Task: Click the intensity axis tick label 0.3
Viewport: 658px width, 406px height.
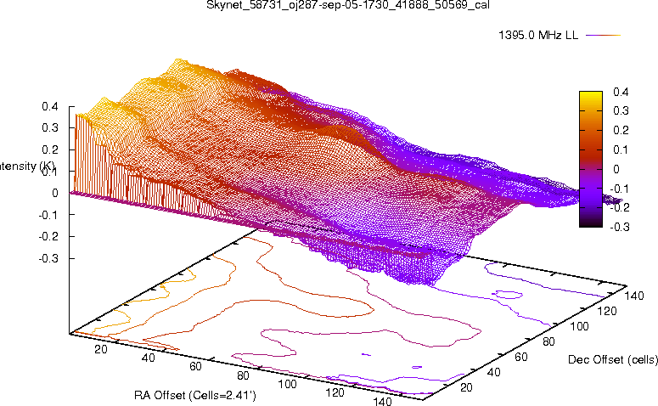Action: tap(50, 128)
